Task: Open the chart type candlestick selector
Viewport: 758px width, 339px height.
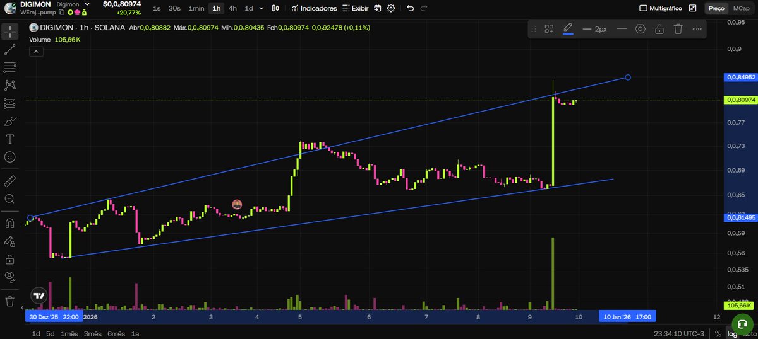Action: pos(275,8)
